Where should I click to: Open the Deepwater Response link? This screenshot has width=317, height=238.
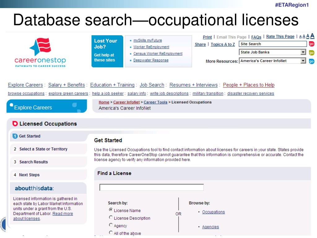[151, 60]
